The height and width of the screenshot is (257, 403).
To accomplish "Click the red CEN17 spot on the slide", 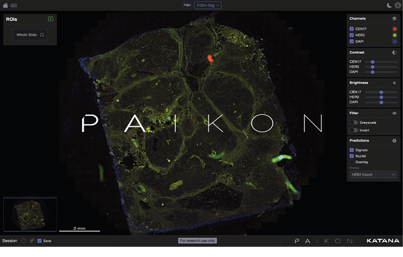I will pyautogui.click(x=210, y=59).
